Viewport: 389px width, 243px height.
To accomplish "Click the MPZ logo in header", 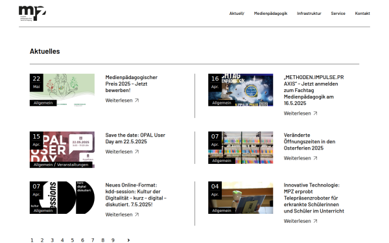I will [x=32, y=13].
